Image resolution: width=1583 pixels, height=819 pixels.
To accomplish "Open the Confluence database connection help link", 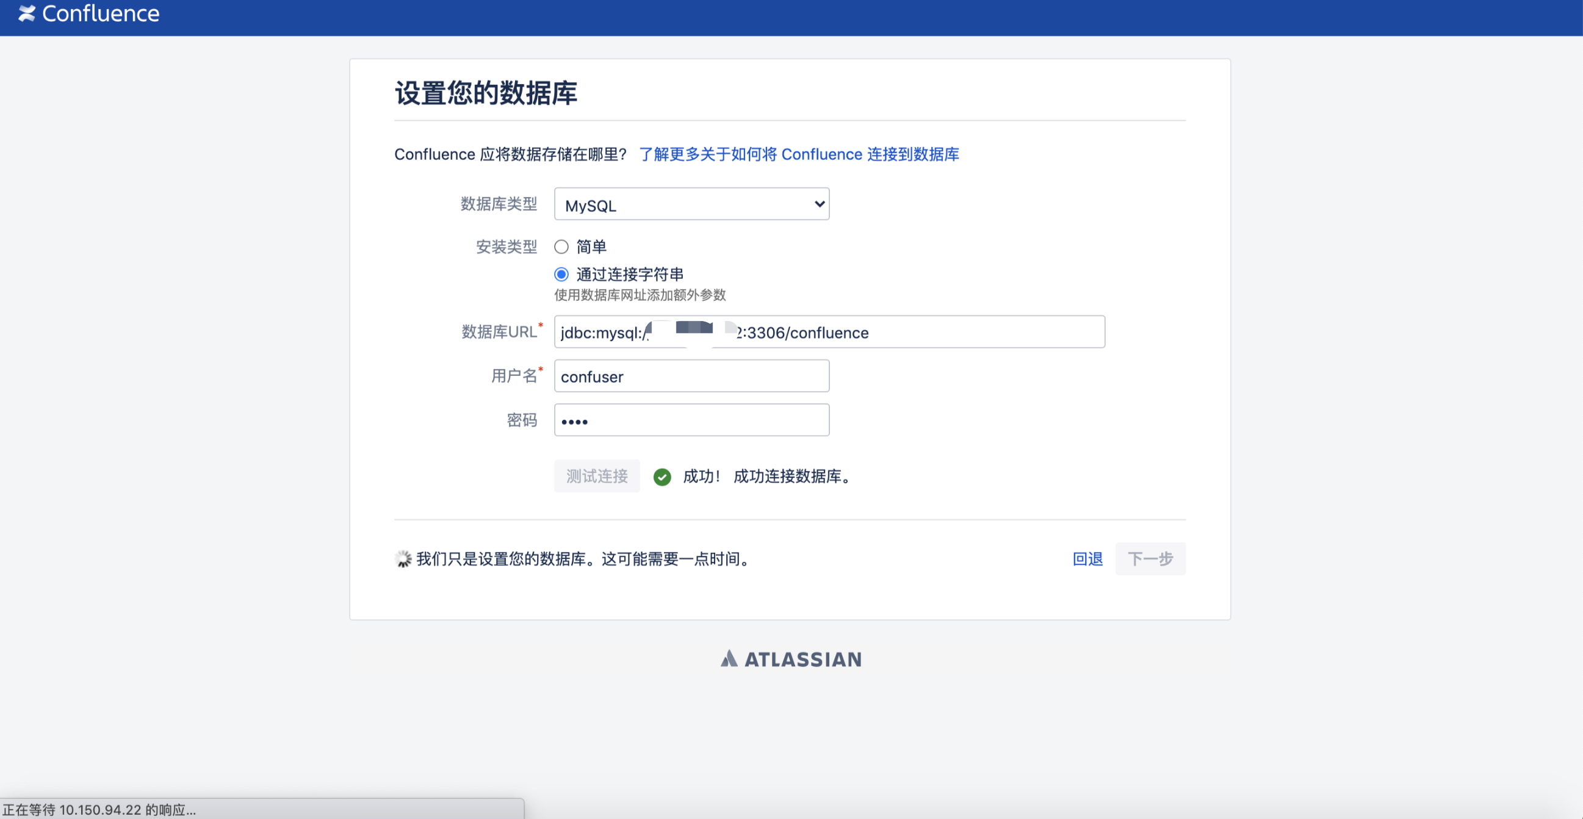I will [798, 154].
